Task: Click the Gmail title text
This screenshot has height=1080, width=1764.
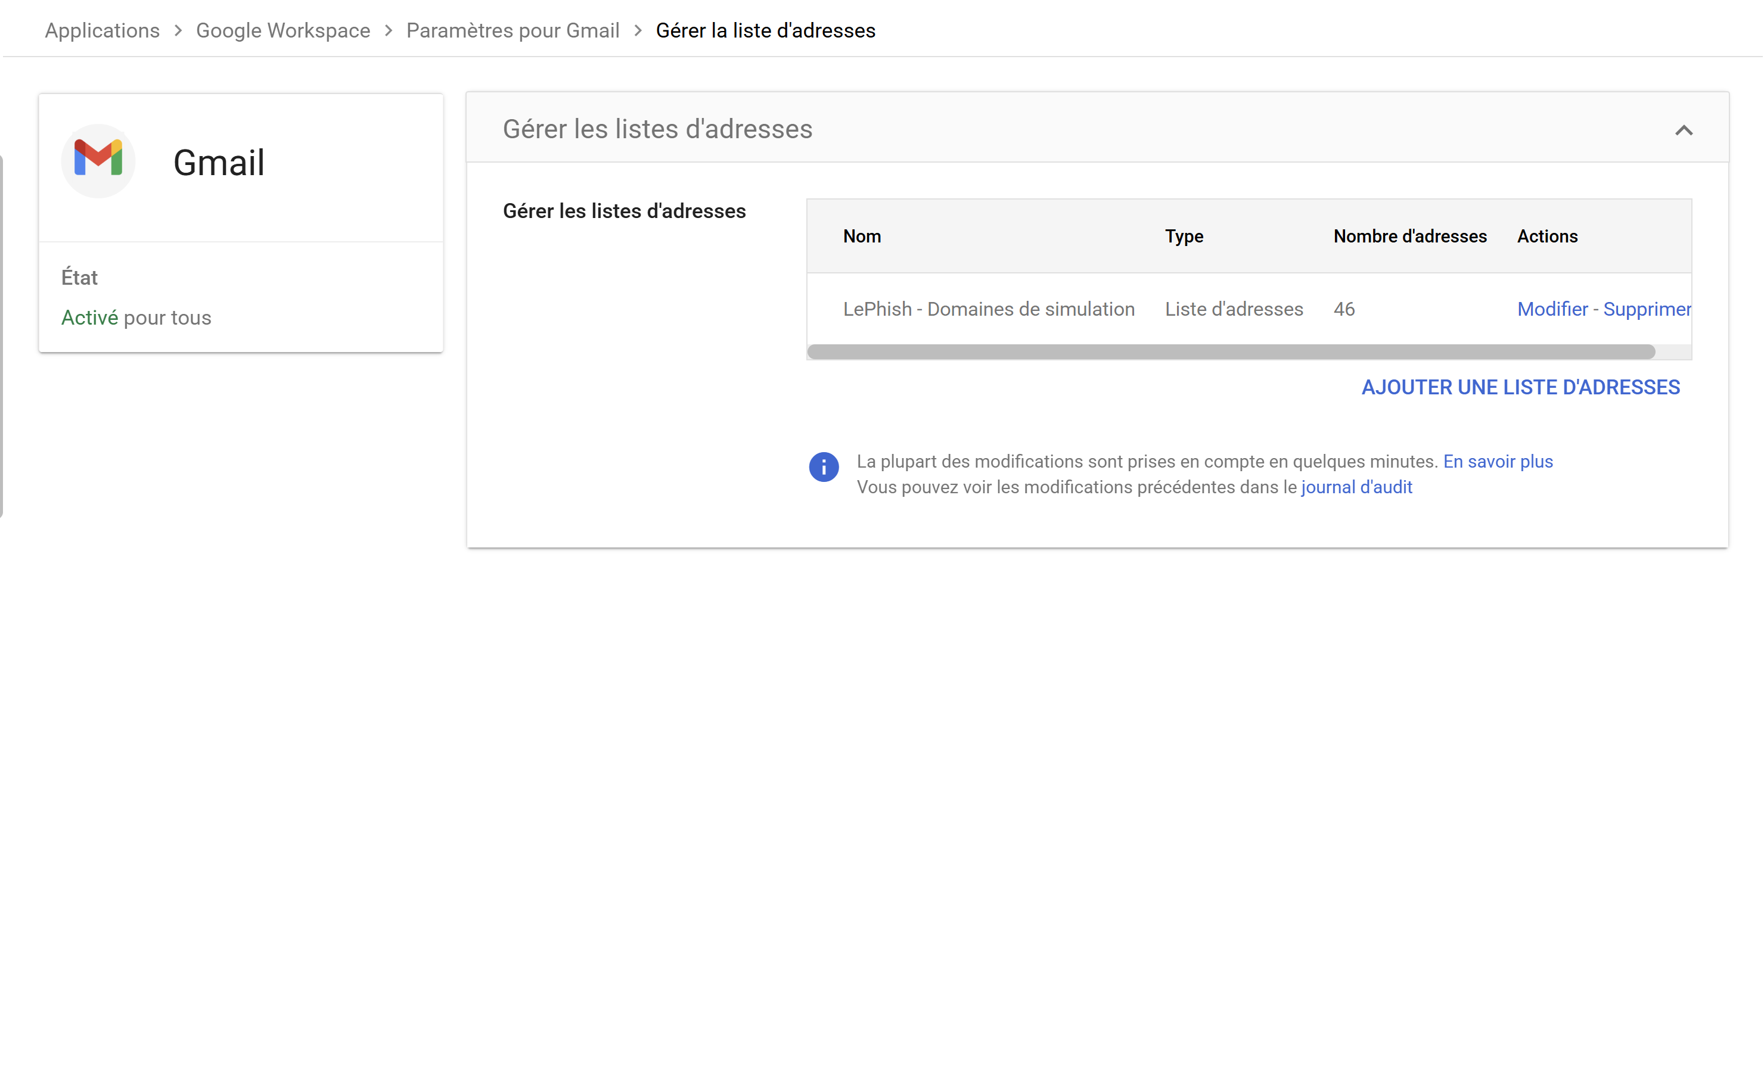Action: tap(219, 162)
